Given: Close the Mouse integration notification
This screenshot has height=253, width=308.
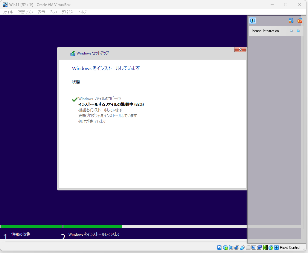Looking at the screenshot, I should [298, 31].
